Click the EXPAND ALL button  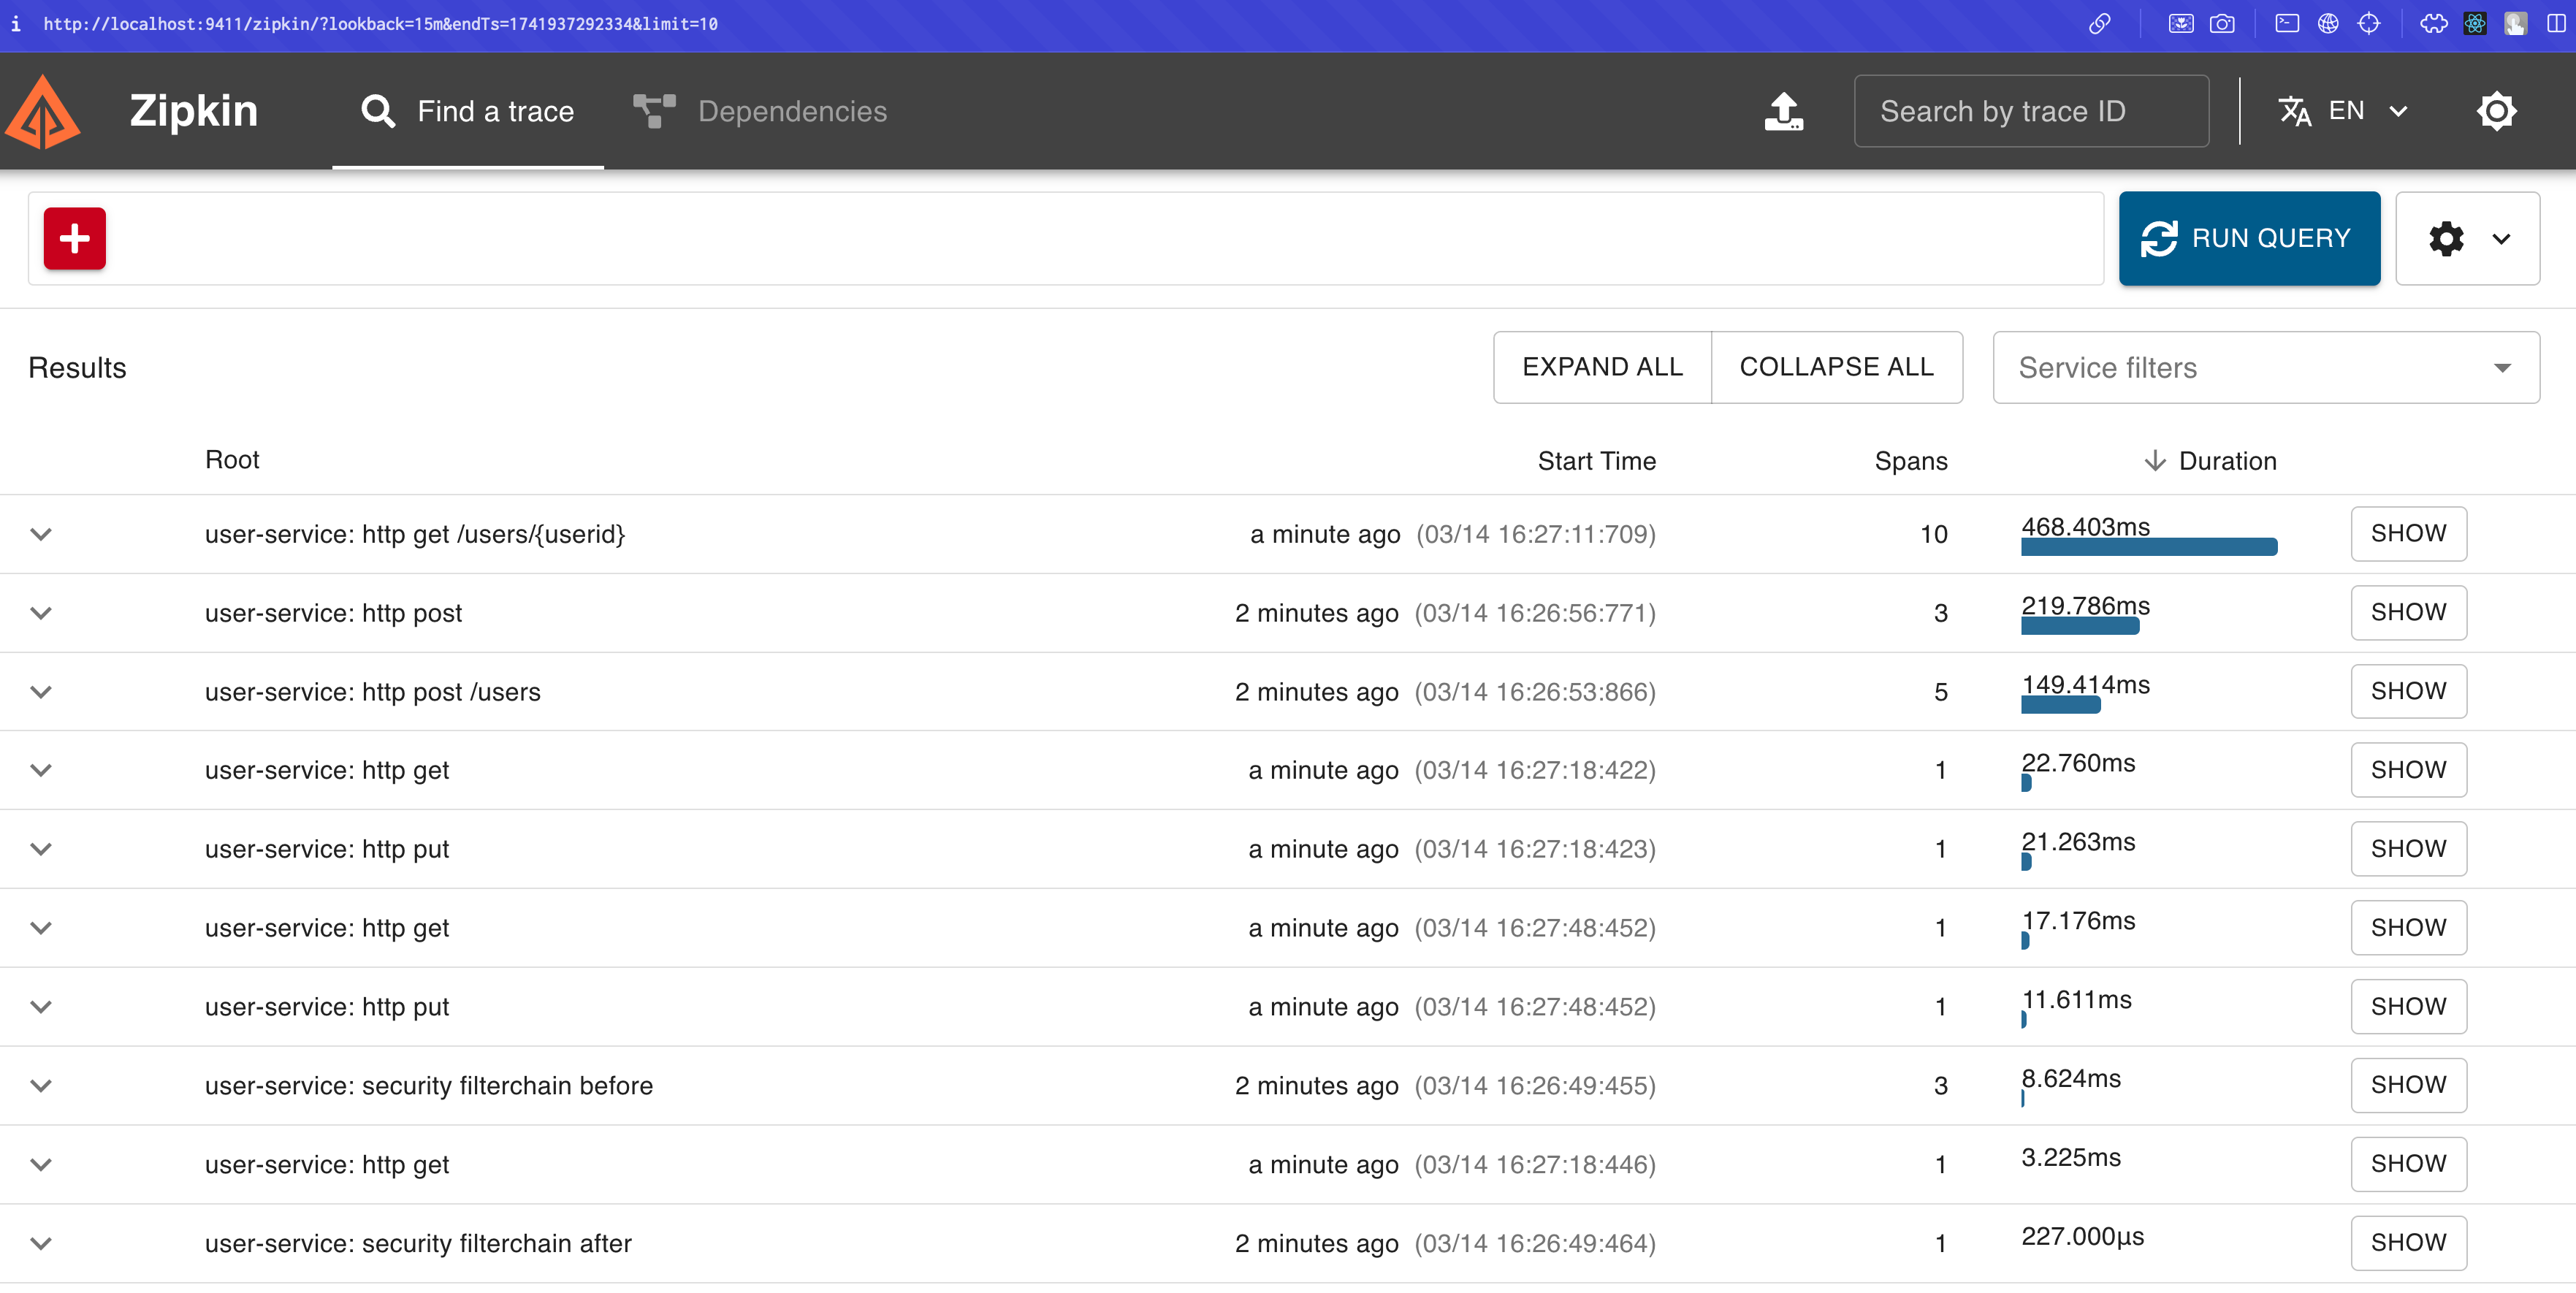click(x=1602, y=367)
